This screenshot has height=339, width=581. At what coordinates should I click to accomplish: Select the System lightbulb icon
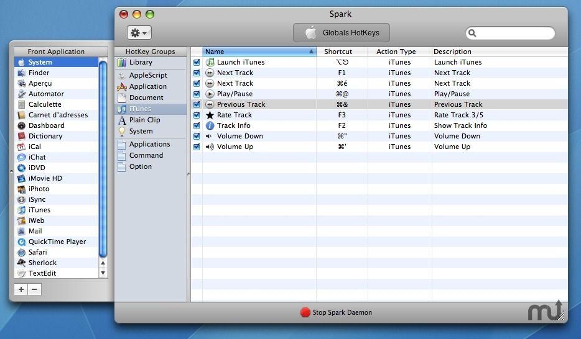click(122, 131)
